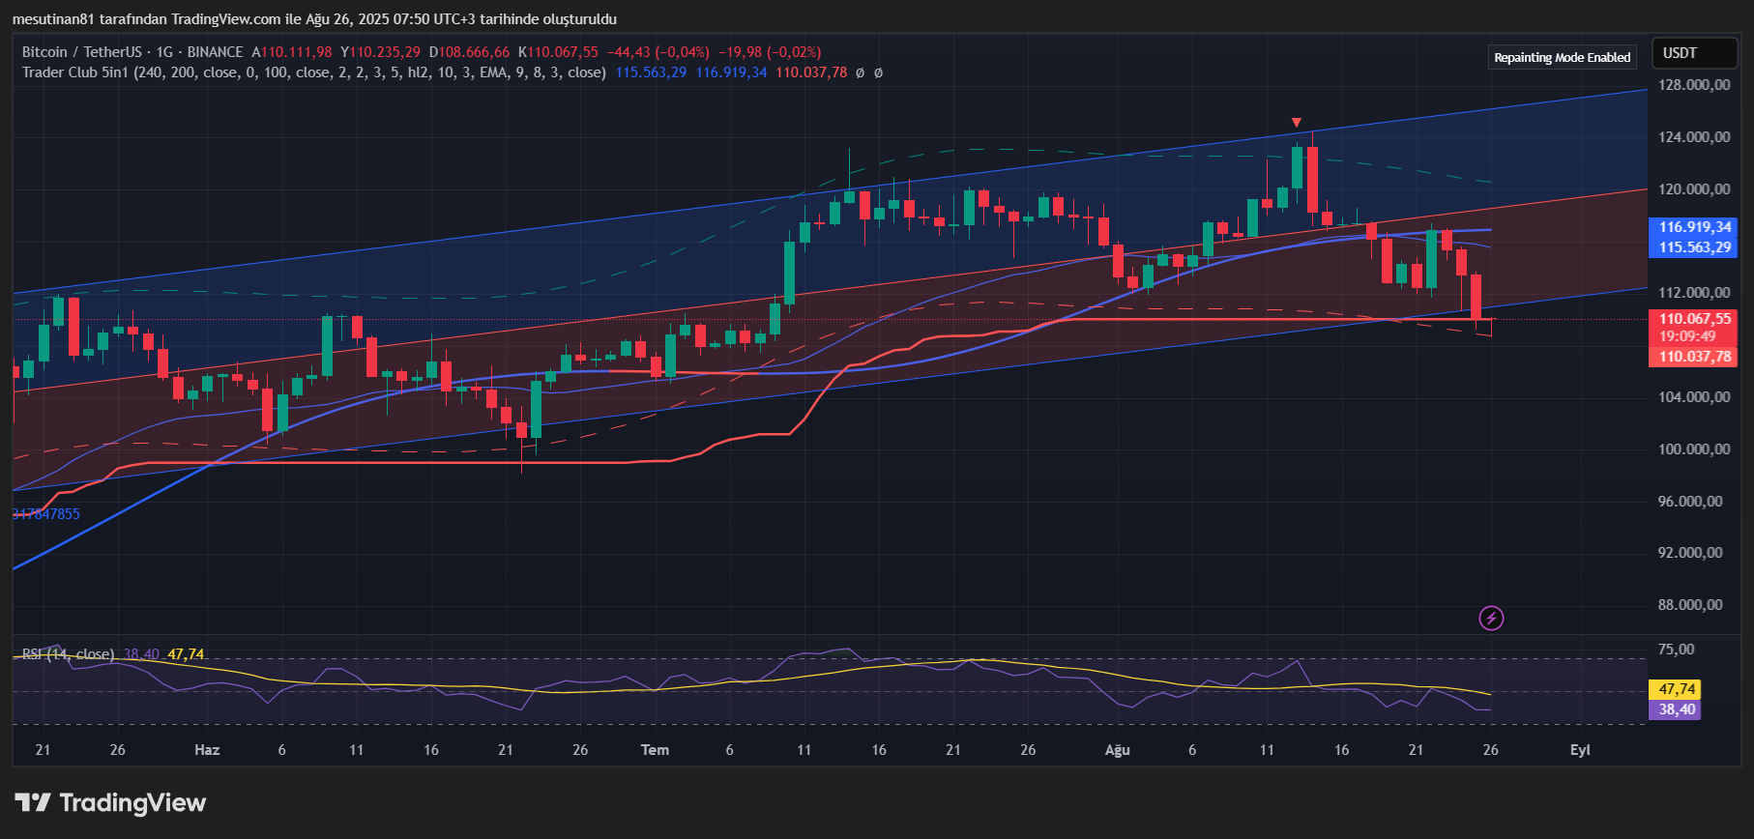Click the blue 116.919,34 price scale label
1754x839 pixels.
coord(1694,227)
